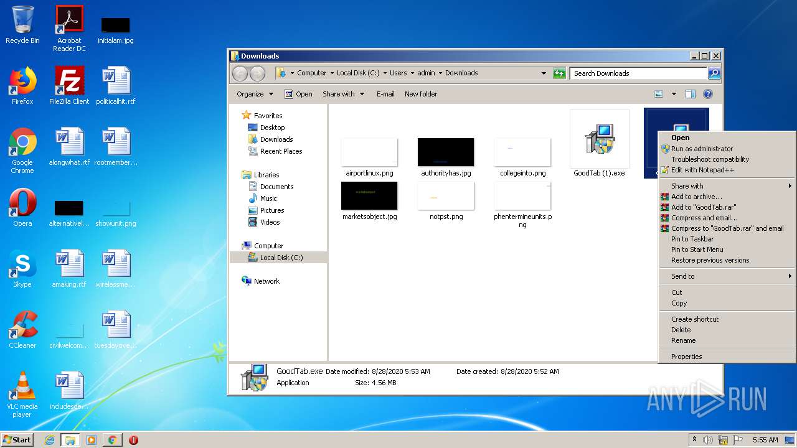Click the volume speaker tray icon
The height and width of the screenshot is (448, 797).
point(707,440)
